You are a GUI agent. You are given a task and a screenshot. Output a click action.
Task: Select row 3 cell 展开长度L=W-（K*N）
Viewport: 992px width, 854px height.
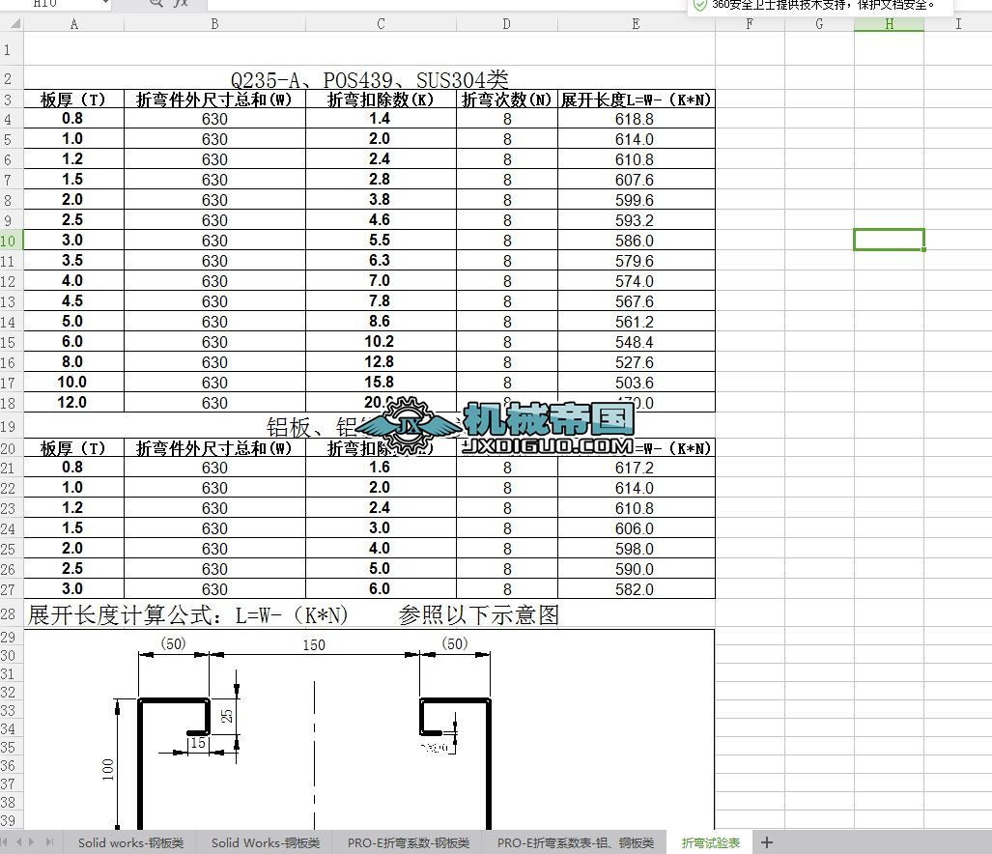click(x=636, y=100)
